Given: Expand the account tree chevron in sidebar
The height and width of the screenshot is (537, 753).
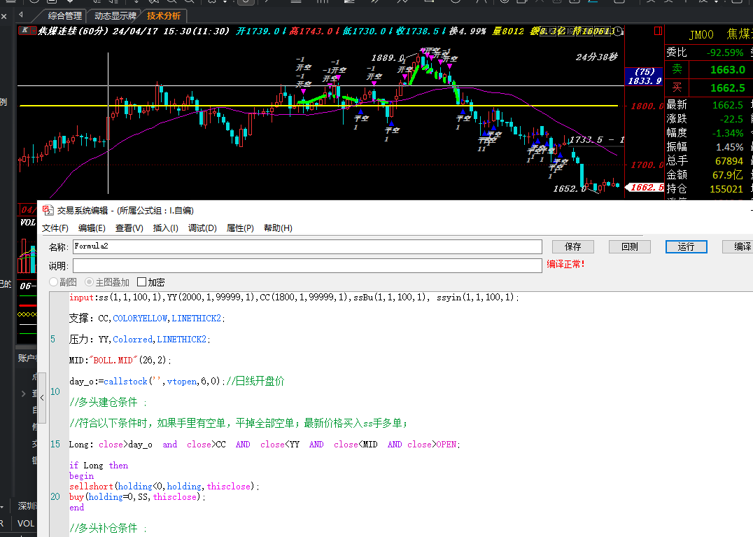Looking at the screenshot, I should coord(24,394).
